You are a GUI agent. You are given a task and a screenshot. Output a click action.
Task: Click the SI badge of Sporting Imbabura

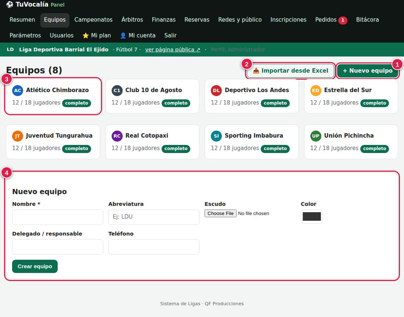click(x=216, y=136)
